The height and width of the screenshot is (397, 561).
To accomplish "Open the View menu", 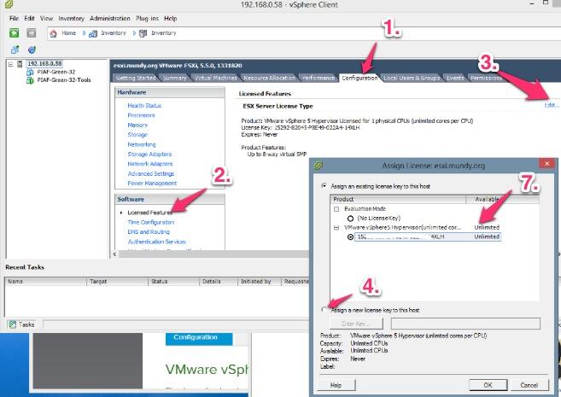I will point(46,18).
